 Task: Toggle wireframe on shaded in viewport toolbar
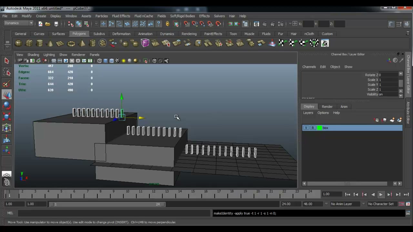[112, 61]
